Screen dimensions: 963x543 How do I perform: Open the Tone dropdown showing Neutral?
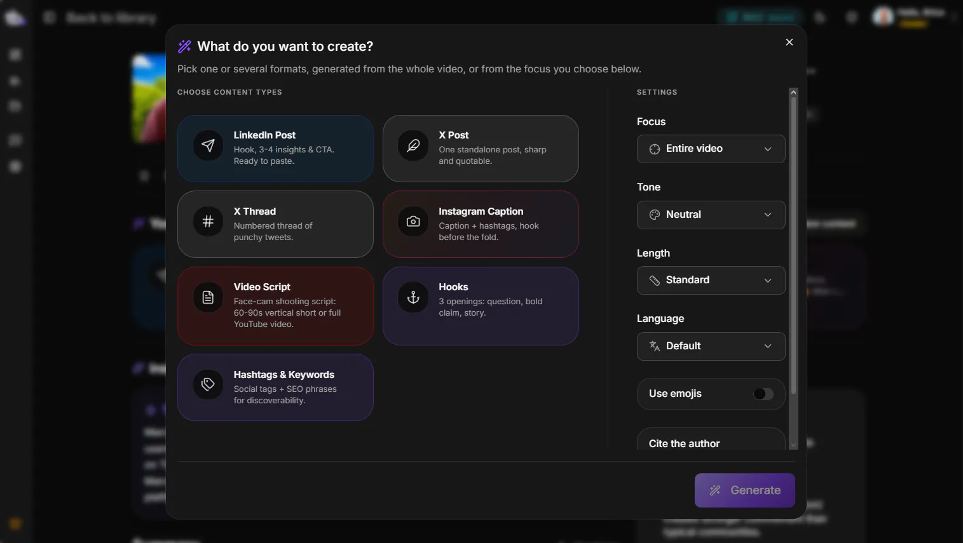711,215
